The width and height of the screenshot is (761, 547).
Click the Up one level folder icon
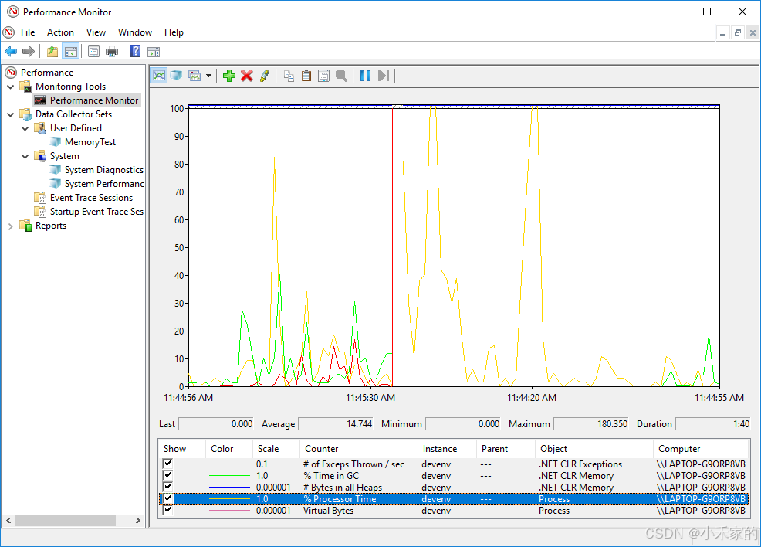(52, 51)
